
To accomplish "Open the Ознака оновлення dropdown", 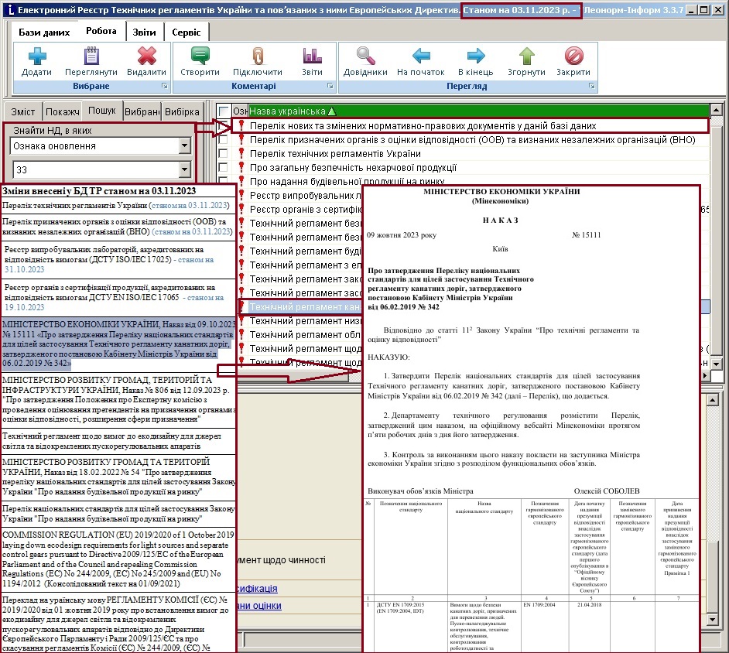I will tap(185, 146).
